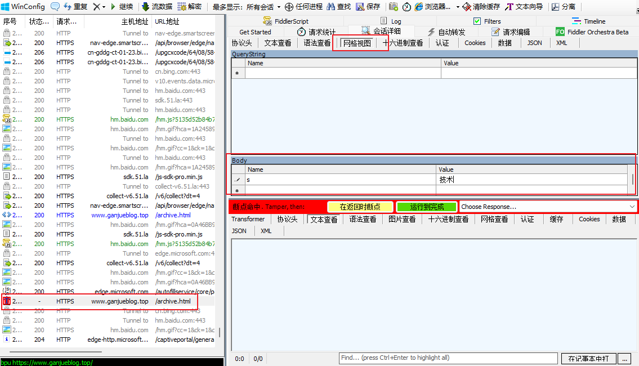
Task: Expand the 最多显示 所有会话 dropdown
Action: 278,7
